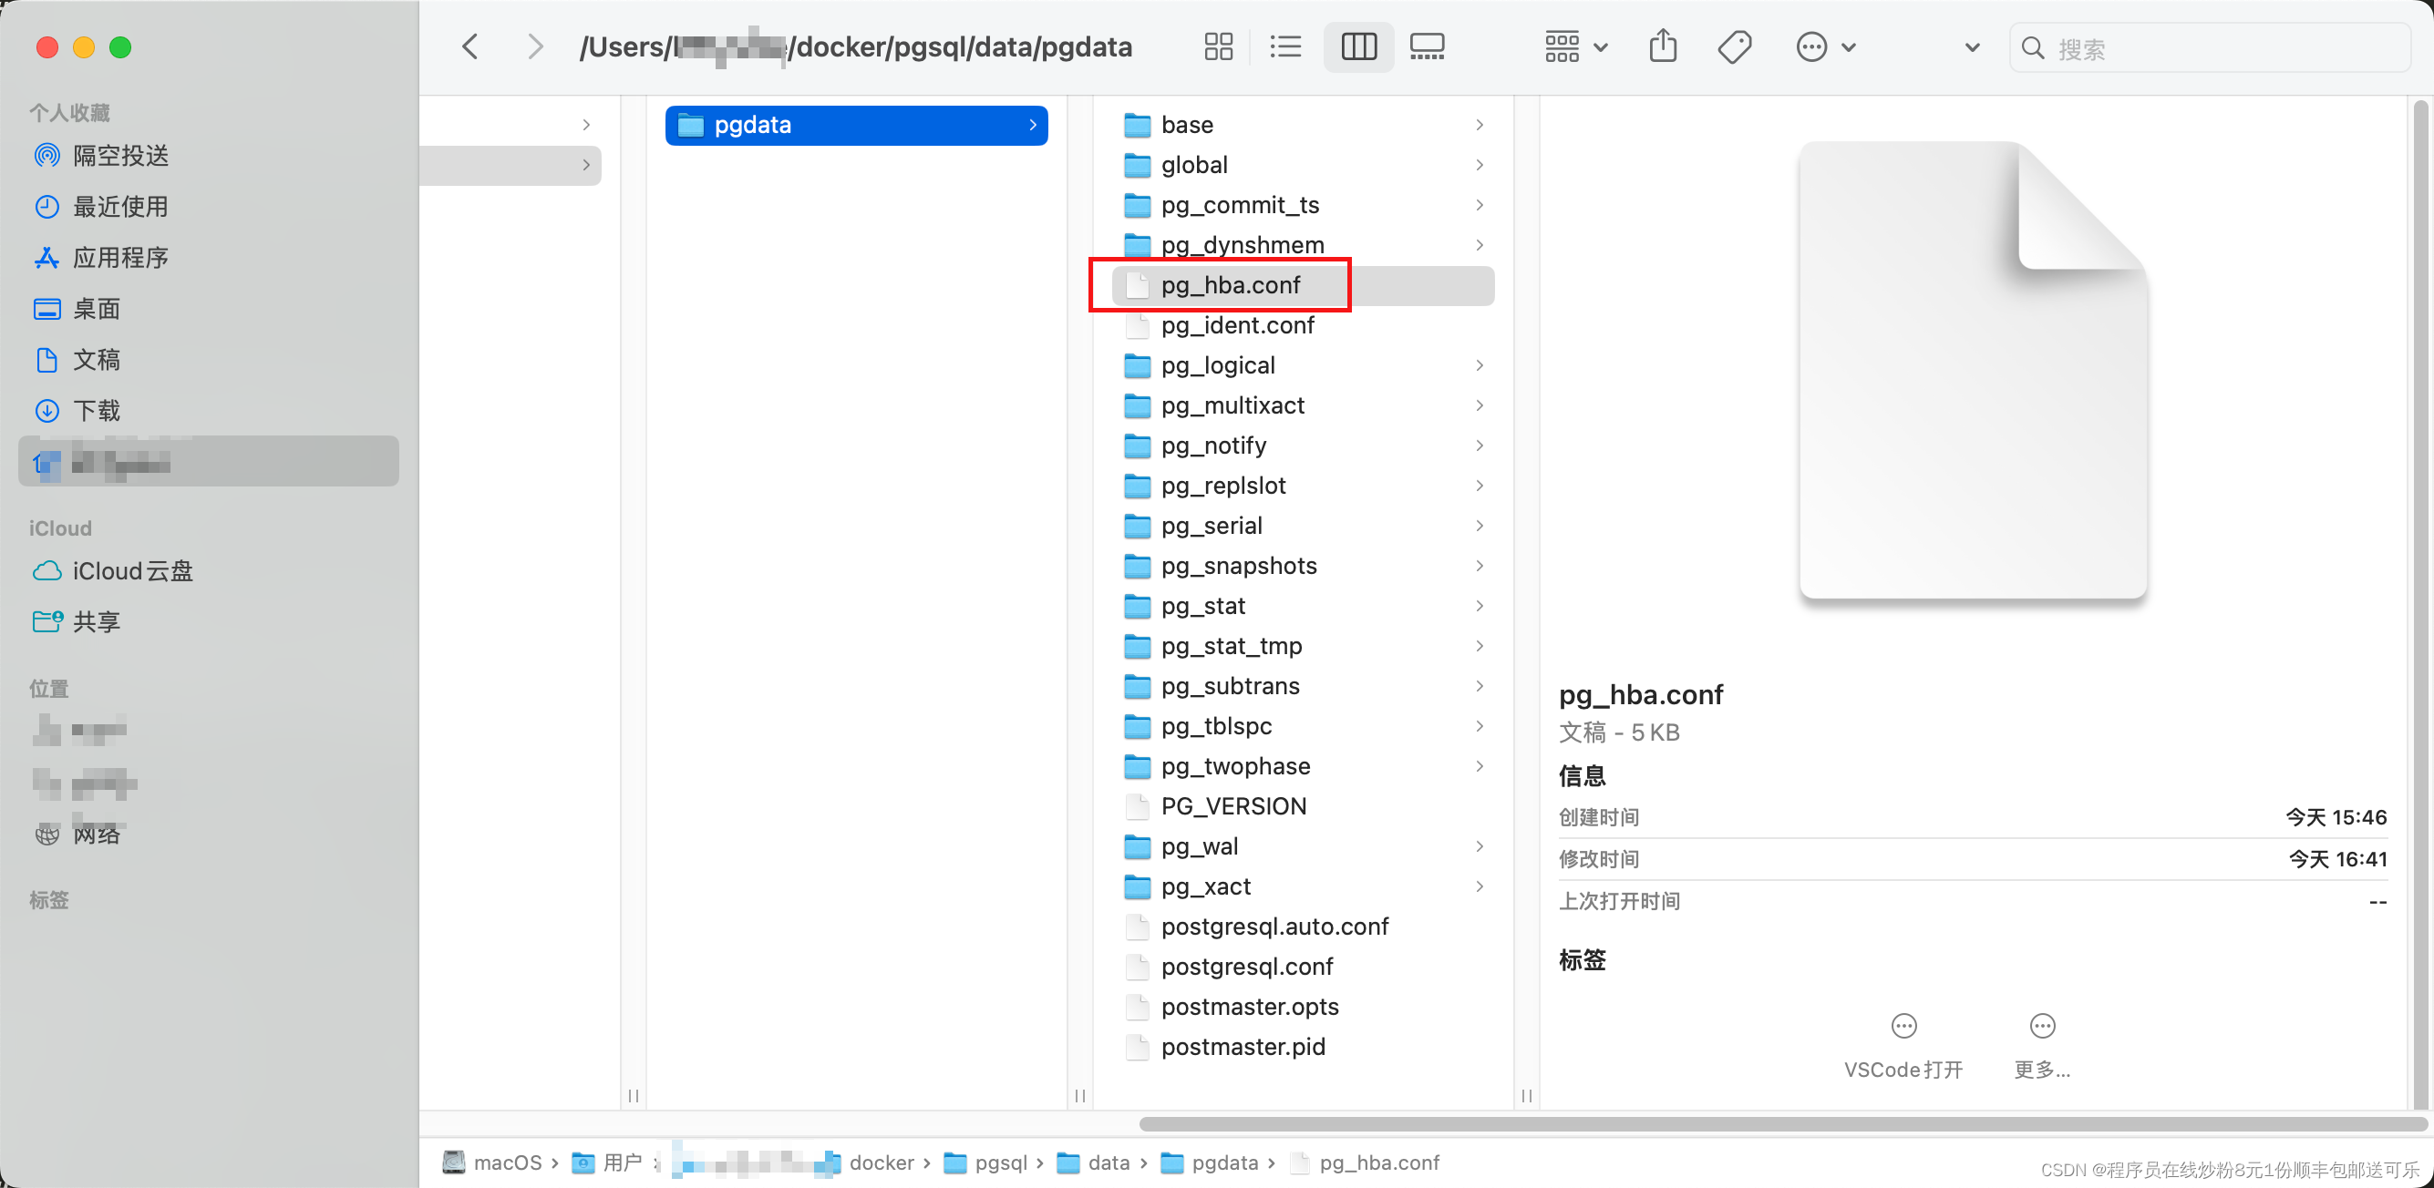Open the Share icon in the toolbar

1663,46
